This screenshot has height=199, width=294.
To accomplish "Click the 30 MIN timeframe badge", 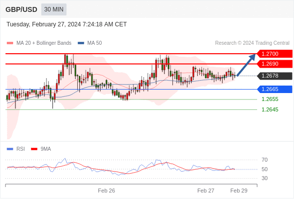I will click(x=54, y=9).
